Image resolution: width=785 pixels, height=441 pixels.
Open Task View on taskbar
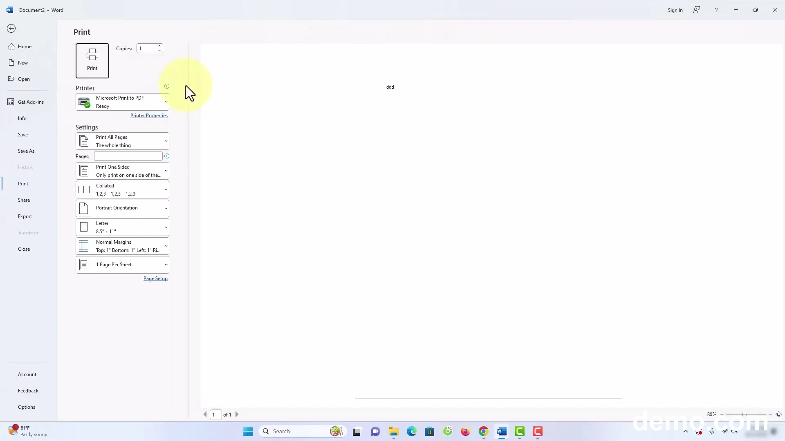357,432
